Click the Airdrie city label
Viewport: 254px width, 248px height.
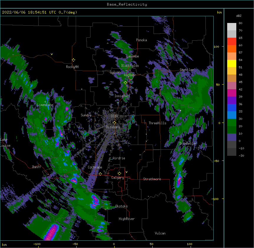119,158
